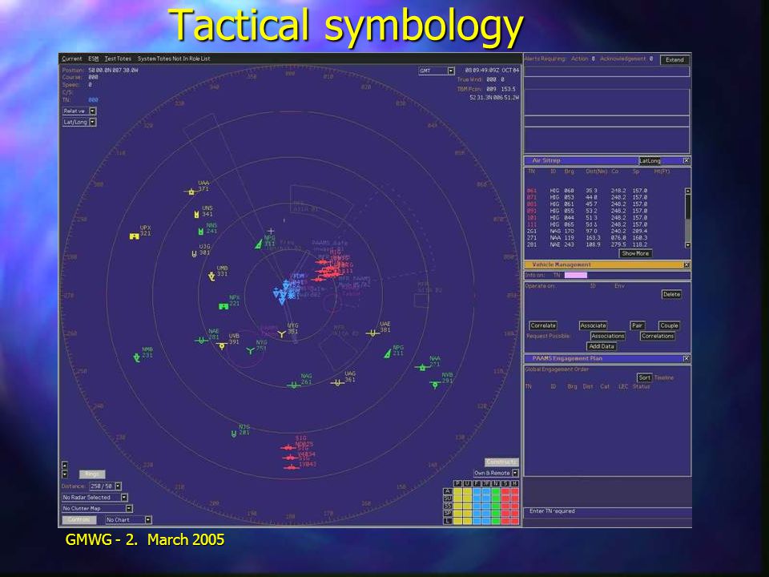
Task: Select the green NPG 311 triangle symbol
Action: coord(259,244)
